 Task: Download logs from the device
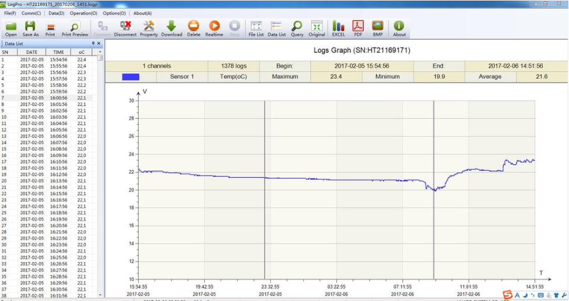point(172,28)
